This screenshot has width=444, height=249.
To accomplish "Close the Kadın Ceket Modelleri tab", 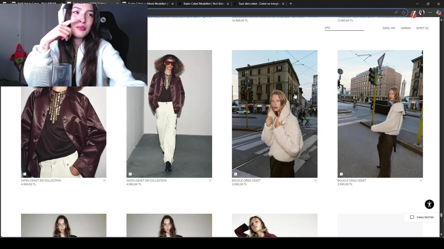I will pos(228,4).
